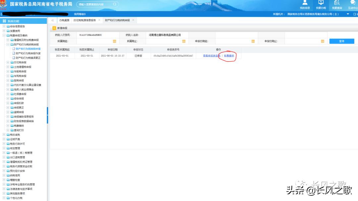This screenshot has width=358, height=201.
Task: Open the 所属机关 dropdown arrow
Action: point(348,14)
